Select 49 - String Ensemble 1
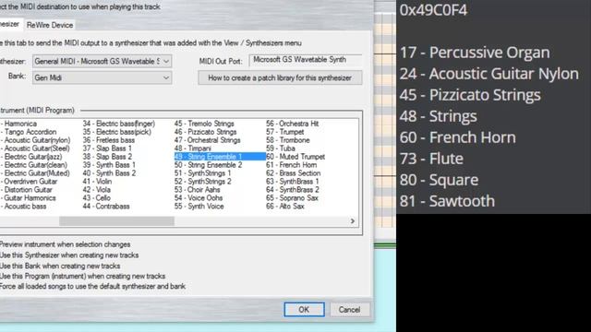Viewport: 591px width, 332px height. click(x=220, y=157)
